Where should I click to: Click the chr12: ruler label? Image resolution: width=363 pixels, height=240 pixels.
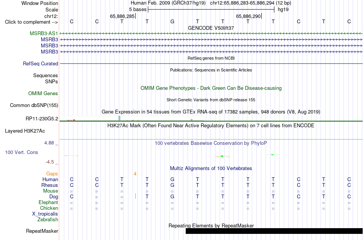point(51,16)
